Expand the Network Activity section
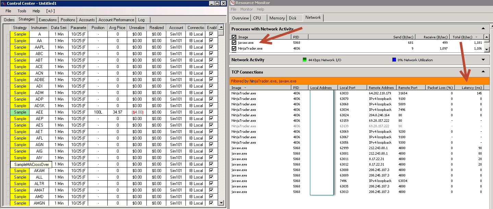The width and height of the screenshot is (493, 209). click(483, 60)
